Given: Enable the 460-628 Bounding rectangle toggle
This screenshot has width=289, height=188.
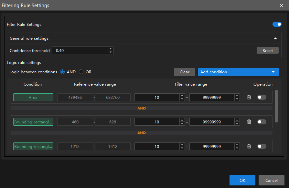Looking at the screenshot, I should click(262, 122).
